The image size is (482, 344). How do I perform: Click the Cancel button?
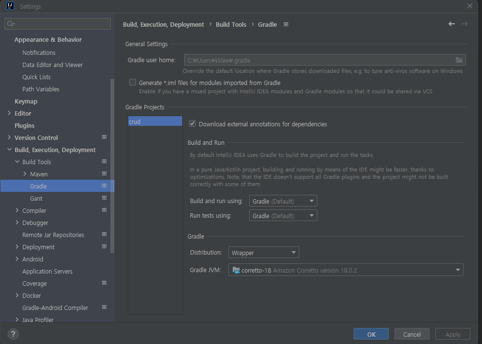[x=412, y=334]
